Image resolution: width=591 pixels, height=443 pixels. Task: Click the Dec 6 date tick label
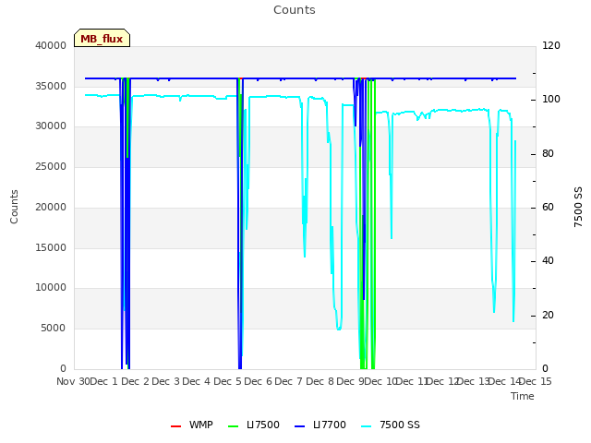(259, 381)
